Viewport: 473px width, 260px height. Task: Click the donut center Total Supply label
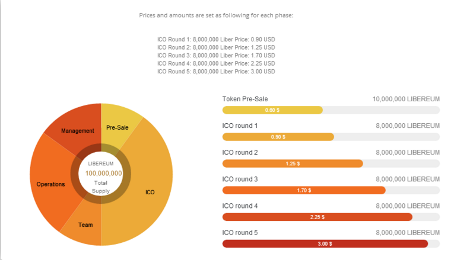pos(101,187)
